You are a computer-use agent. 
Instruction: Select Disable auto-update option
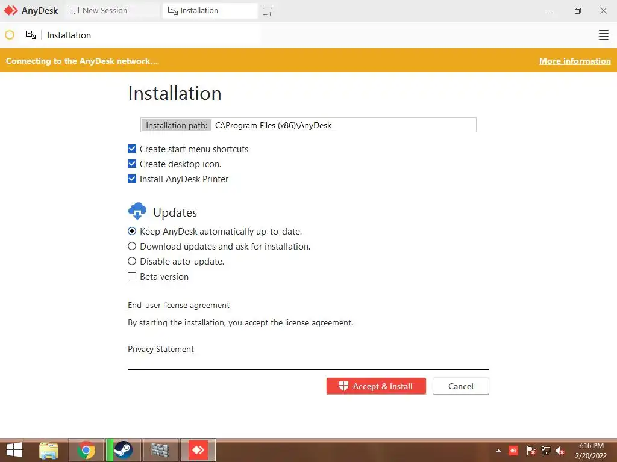coord(132,261)
